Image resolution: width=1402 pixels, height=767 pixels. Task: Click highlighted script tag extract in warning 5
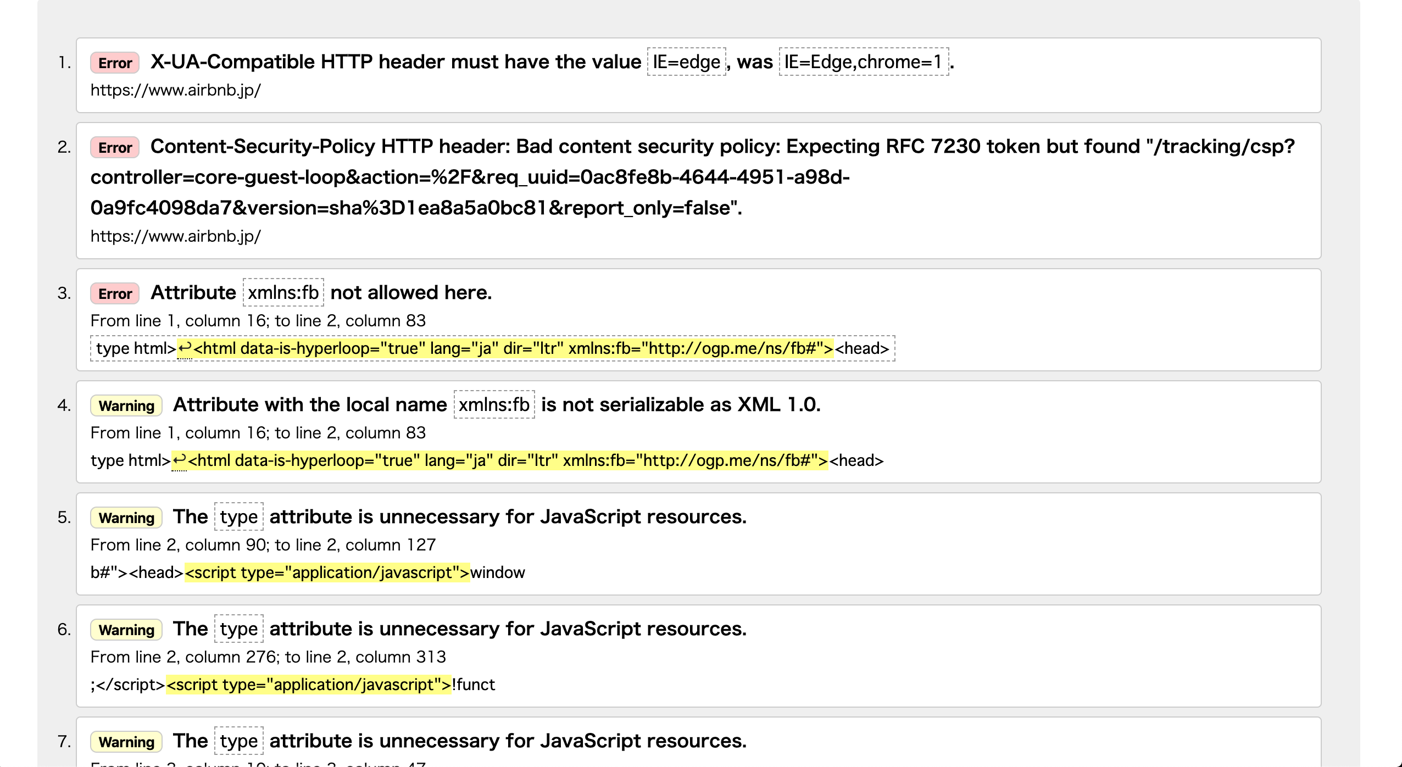click(327, 573)
